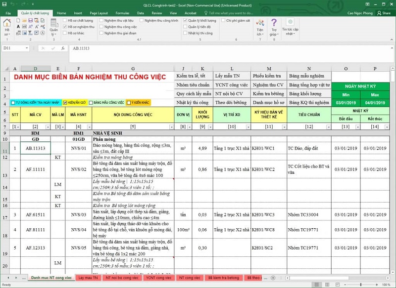Open the Lay mau TN sheet tab

click(88, 278)
